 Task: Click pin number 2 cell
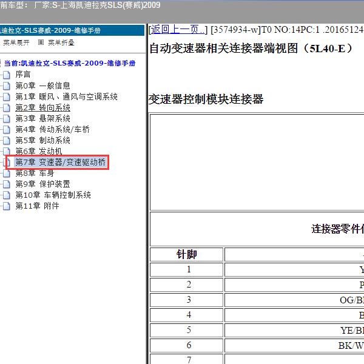(187, 285)
